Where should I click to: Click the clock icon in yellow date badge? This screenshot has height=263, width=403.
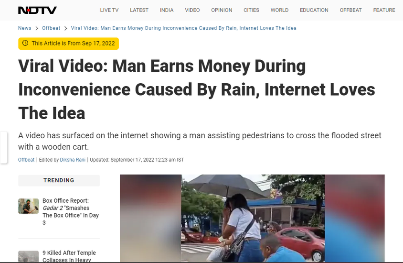tap(25, 43)
